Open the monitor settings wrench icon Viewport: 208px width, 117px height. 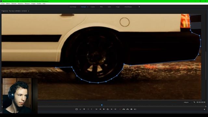click(x=194, y=102)
